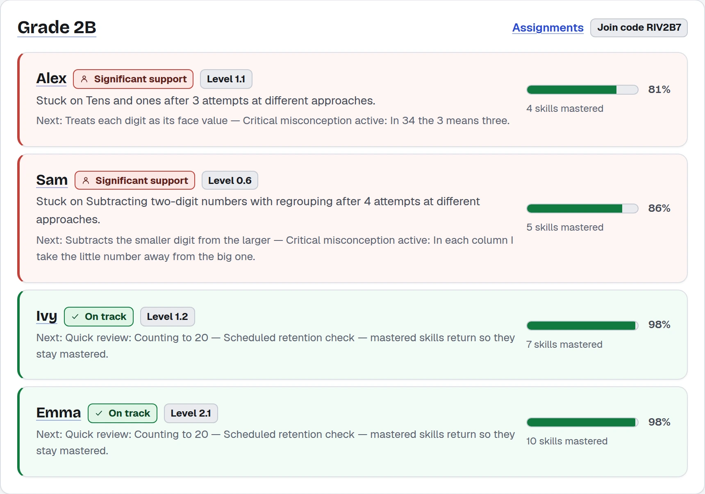This screenshot has width=705, height=494.
Task: Click the 86% value for Sam
Action: tap(659, 208)
